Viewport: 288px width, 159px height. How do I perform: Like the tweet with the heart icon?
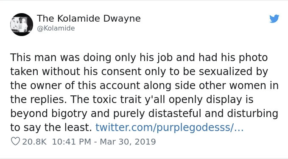tap(15, 142)
